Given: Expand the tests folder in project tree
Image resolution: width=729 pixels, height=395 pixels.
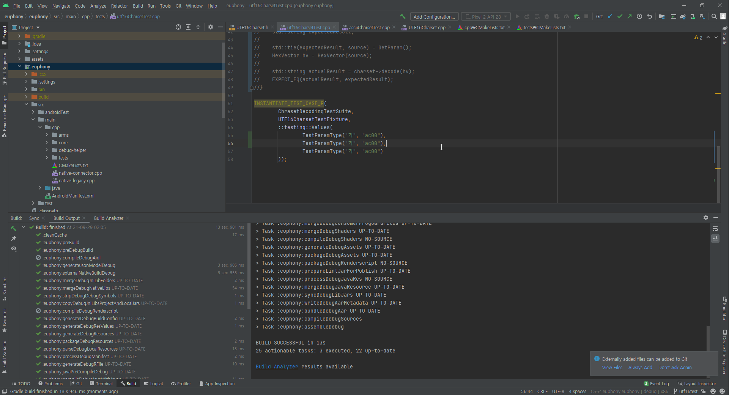Looking at the screenshot, I should click(x=47, y=158).
